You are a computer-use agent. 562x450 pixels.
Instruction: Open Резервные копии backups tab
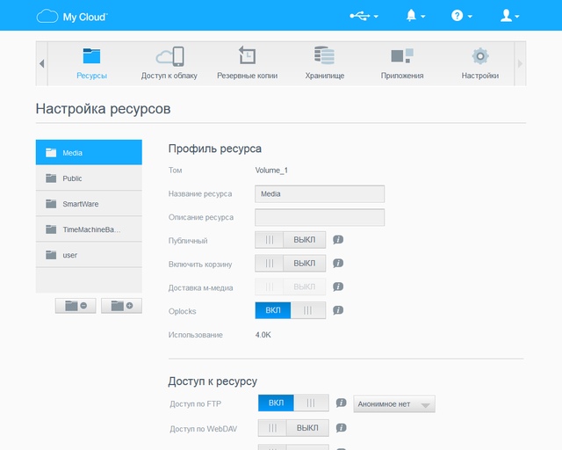point(248,63)
